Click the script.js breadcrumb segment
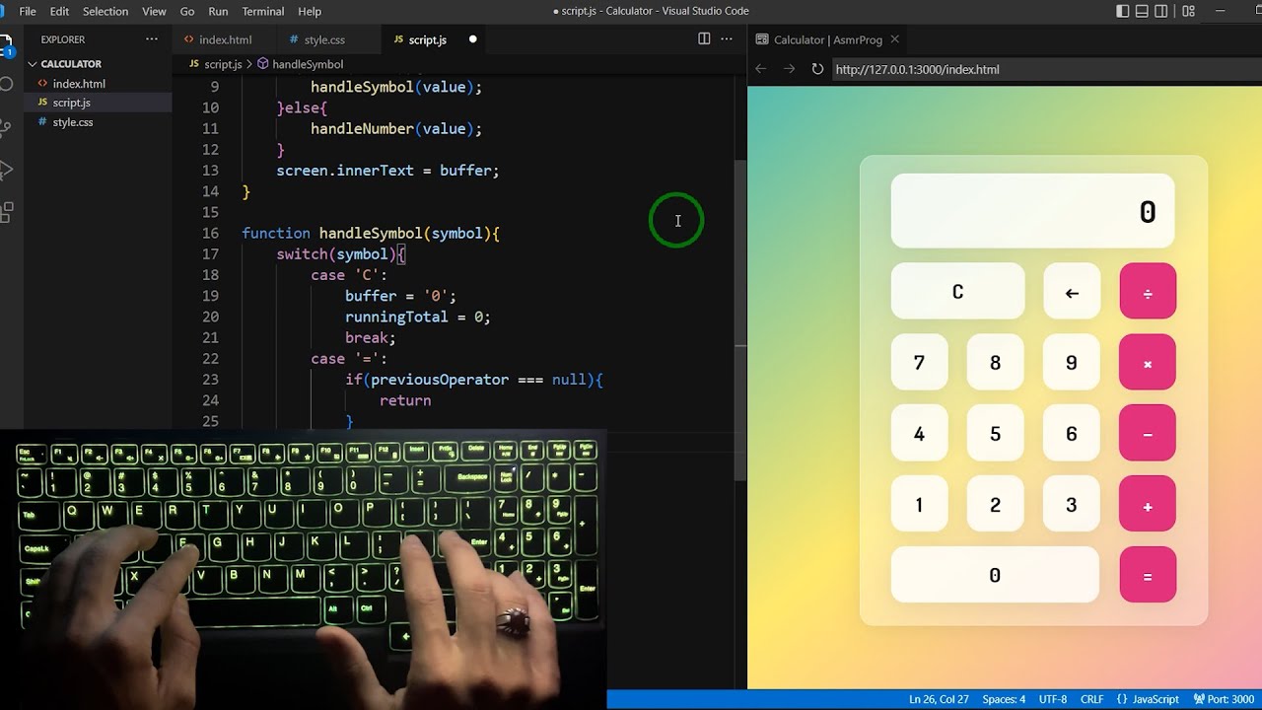The height and width of the screenshot is (710, 1262). coord(223,64)
